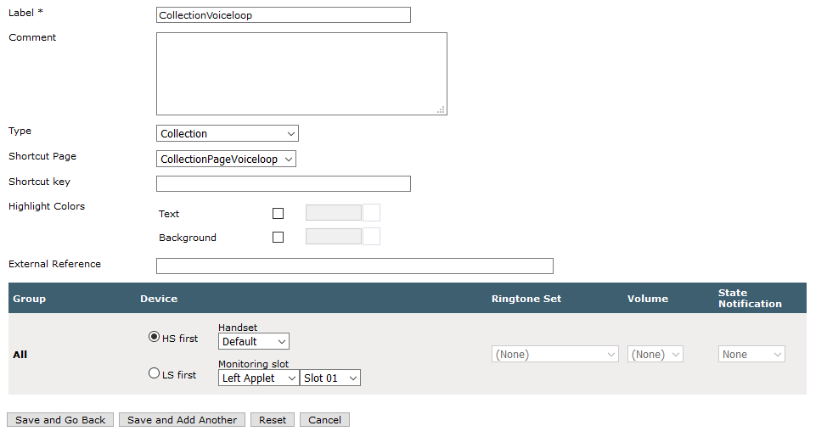Open the Slot 01 dropdown

(x=330, y=378)
